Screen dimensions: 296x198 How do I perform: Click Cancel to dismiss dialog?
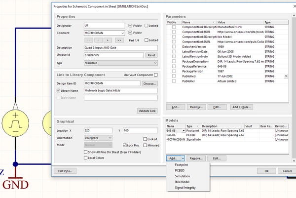(287, 171)
